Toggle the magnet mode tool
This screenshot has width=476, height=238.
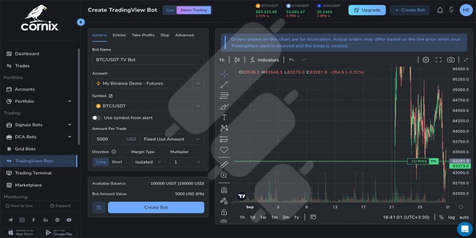224,190
